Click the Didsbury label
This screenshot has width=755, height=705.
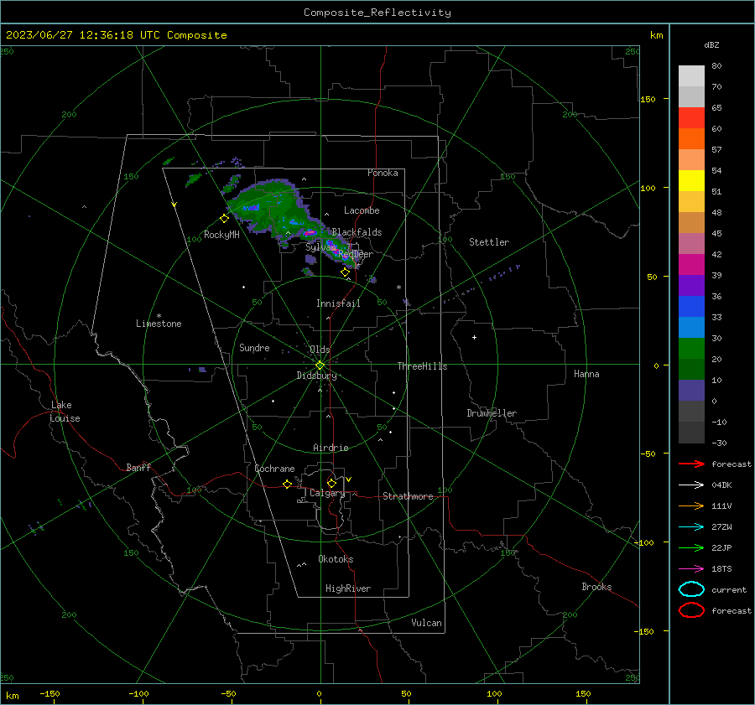coord(316,376)
